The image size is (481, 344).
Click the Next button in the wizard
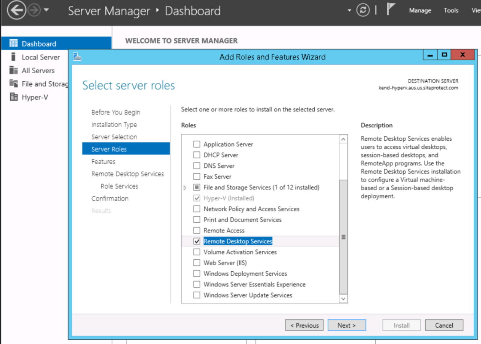347,325
